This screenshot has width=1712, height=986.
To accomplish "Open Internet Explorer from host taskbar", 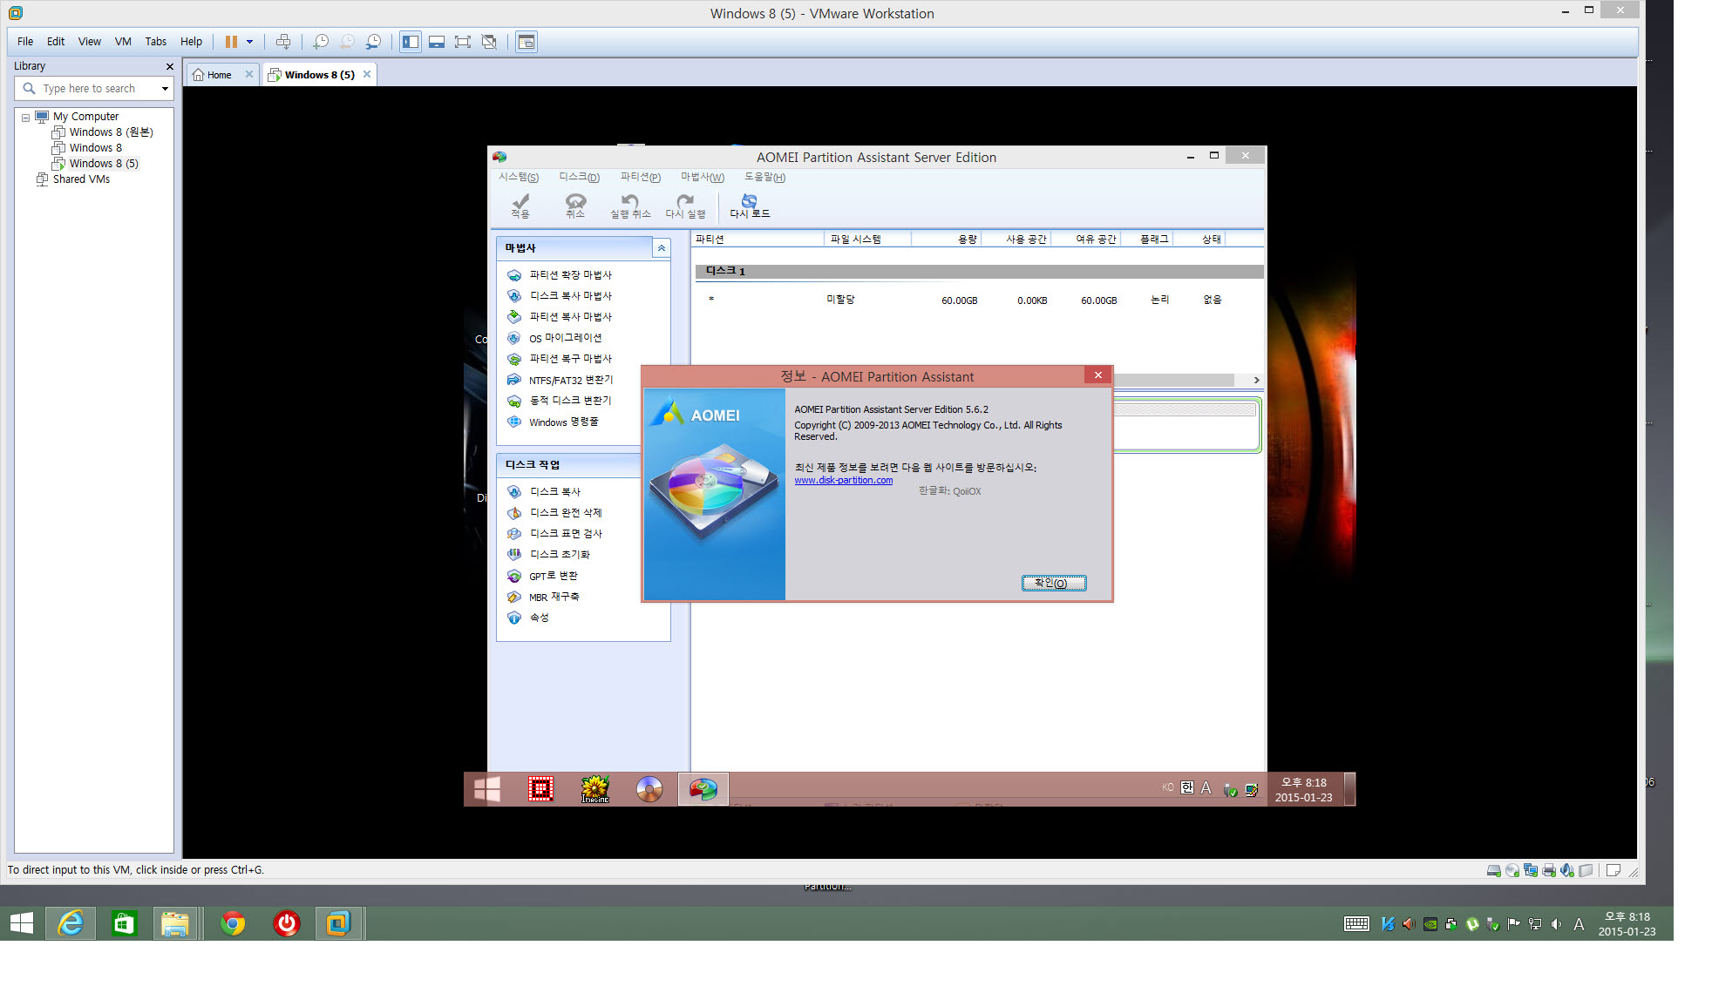I will coord(71,923).
